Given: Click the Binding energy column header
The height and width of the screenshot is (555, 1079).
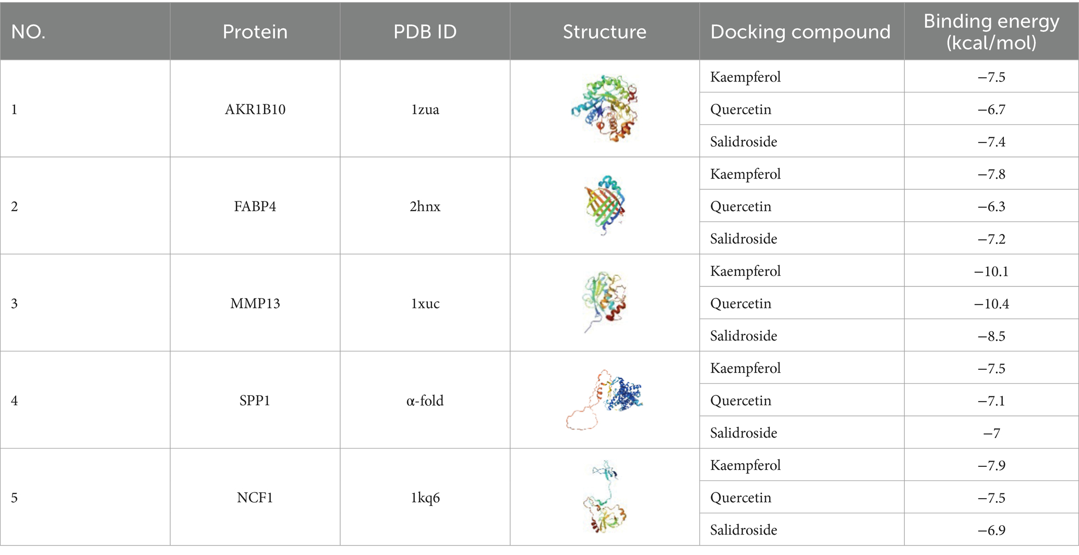Looking at the screenshot, I should (991, 31).
